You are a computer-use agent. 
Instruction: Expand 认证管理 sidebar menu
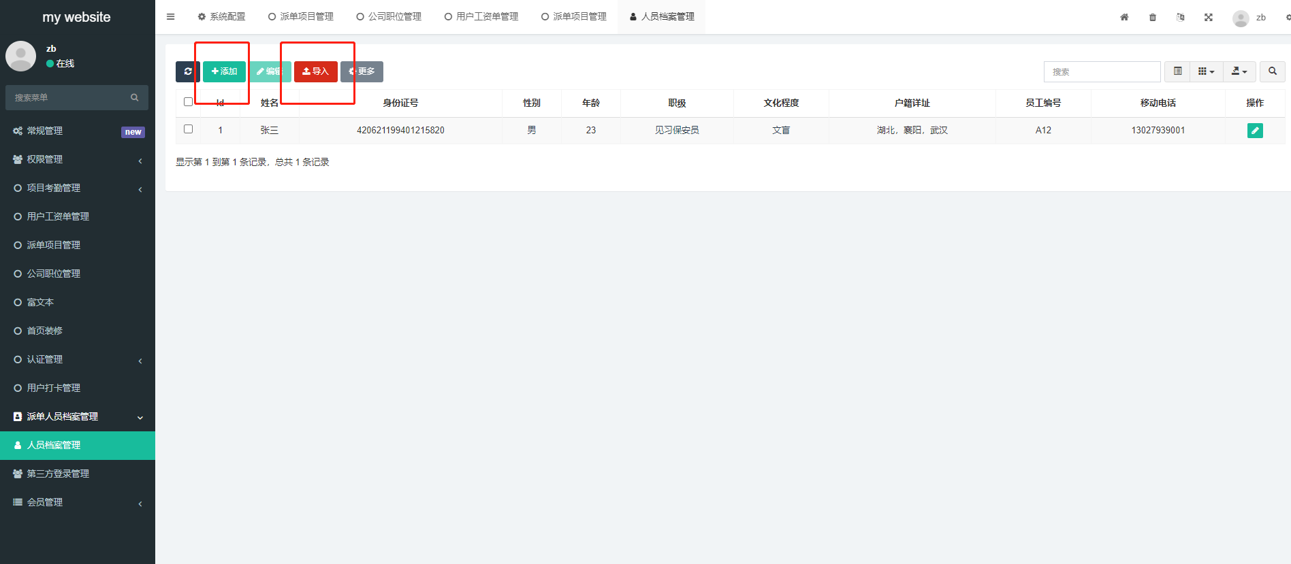78,359
